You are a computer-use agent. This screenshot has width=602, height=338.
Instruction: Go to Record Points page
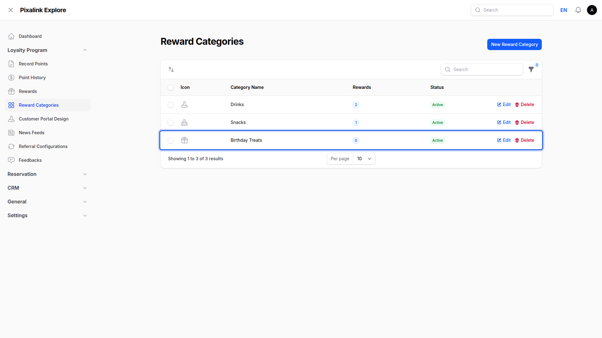point(48,64)
